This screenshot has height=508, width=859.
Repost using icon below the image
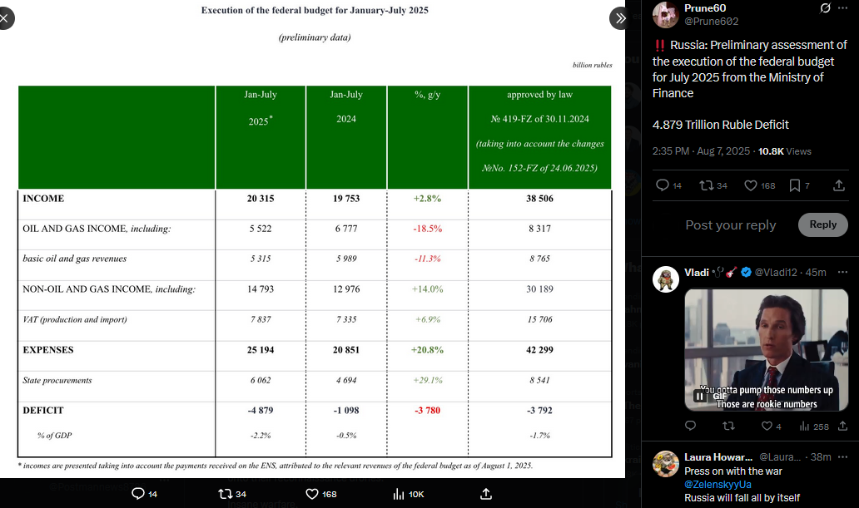[x=231, y=494]
